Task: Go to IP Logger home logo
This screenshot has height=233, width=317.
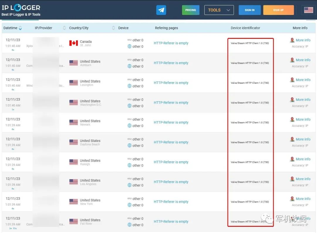Action: (x=21, y=8)
